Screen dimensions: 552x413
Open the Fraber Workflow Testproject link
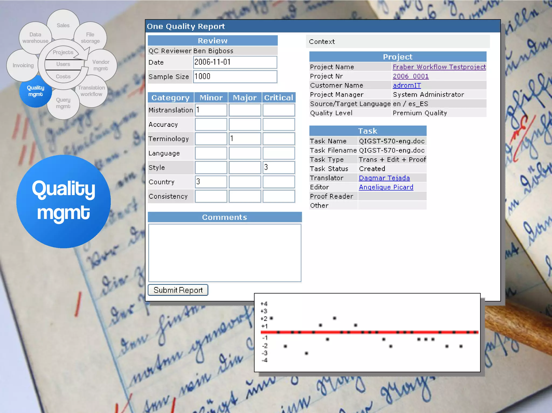click(x=439, y=67)
